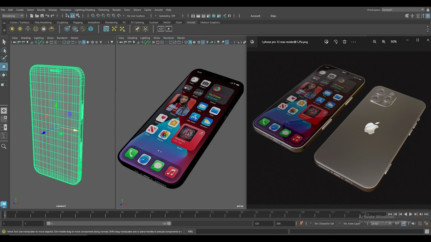Open the Lighting/Shading main menu

[x=85, y=10]
